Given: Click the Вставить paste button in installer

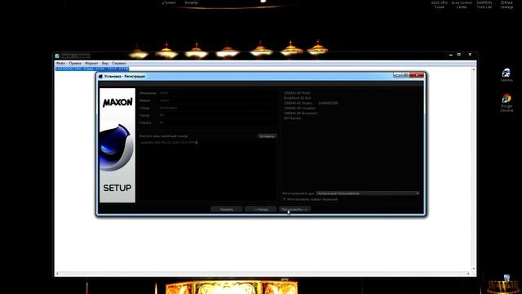Looking at the screenshot, I should (x=267, y=136).
